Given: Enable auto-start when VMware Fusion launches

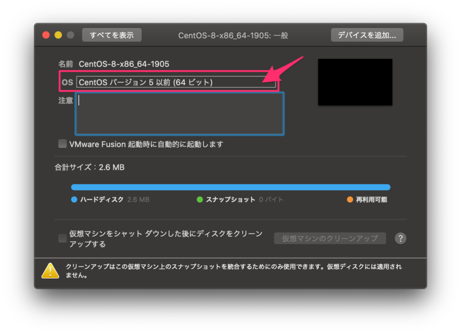Looking at the screenshot, I should (62, 144).
